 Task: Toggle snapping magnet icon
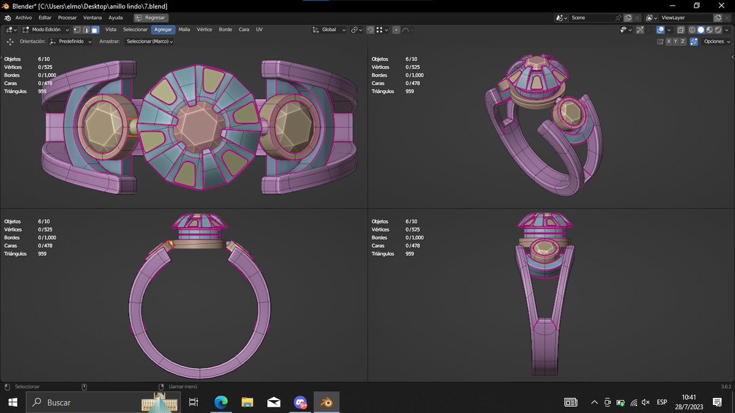[371, 29]
